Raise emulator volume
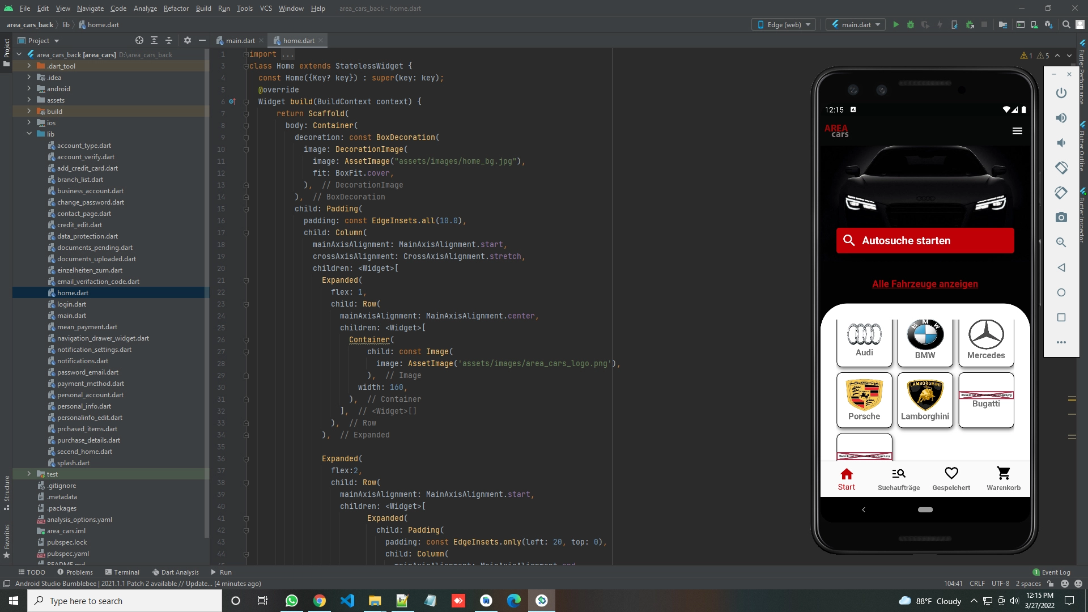Screen dimensions: 1088x612 [x=1061, y=118]
